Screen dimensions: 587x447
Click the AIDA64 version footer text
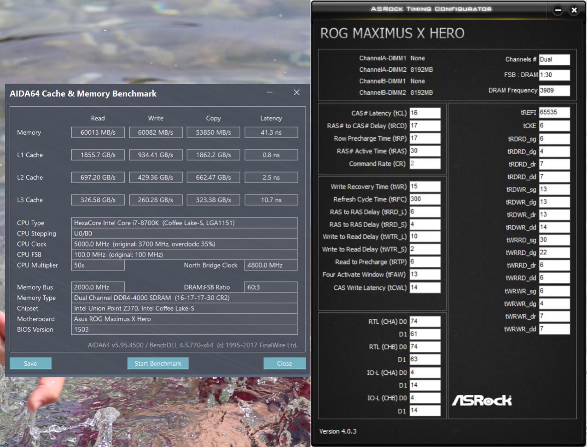(x=193, y=345)
